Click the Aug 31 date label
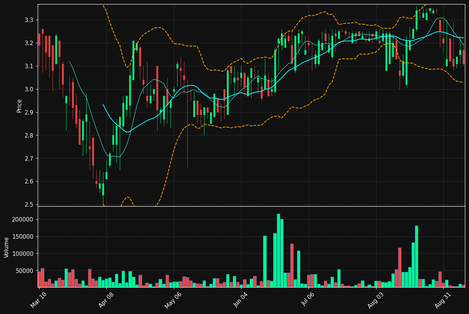469x314 pixels. click(443, 300)
